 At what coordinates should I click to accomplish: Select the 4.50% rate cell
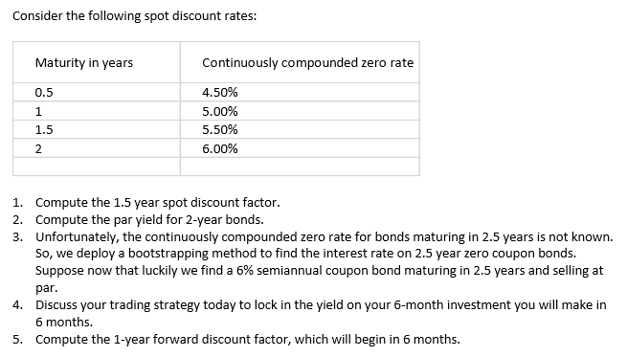(300, 92)
